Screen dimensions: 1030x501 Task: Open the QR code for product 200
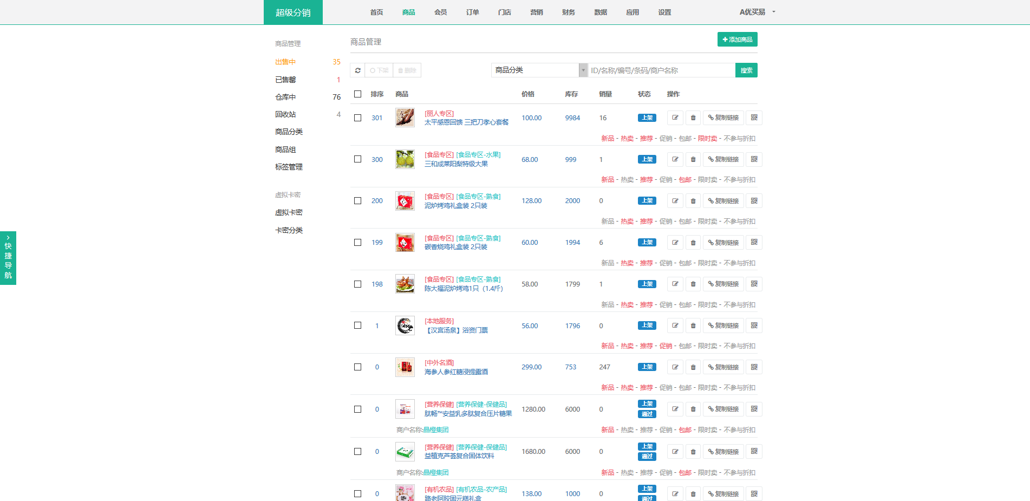(x=754, y=201)
